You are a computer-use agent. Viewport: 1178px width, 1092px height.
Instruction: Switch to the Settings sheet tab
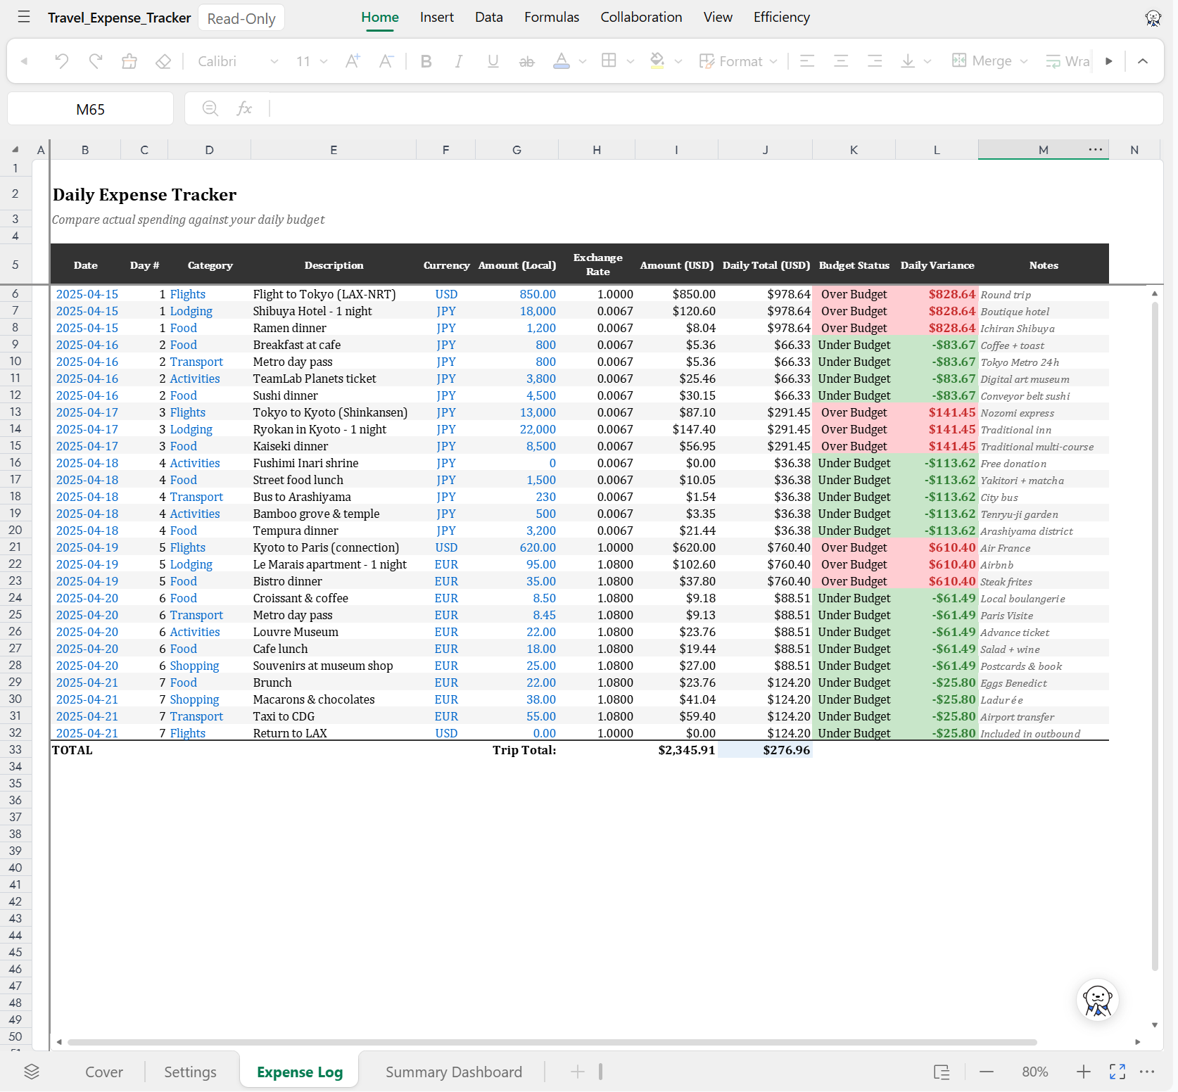(x=190, y=1072)
